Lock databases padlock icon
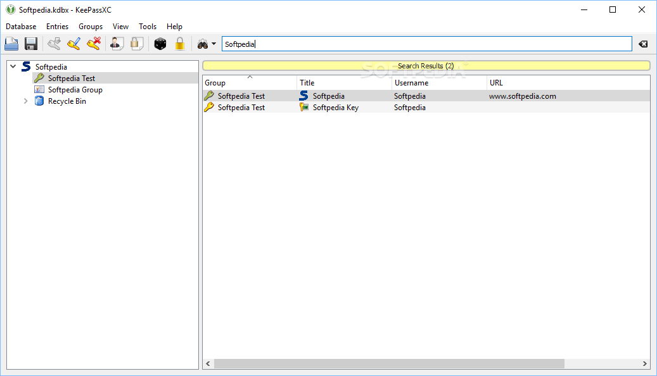The height and width of the screenshot is (376, 657). (x=180, y=44)
